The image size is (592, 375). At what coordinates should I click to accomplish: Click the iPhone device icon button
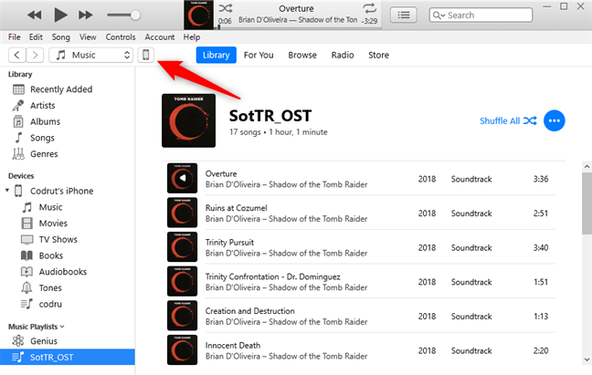(146, 55)
